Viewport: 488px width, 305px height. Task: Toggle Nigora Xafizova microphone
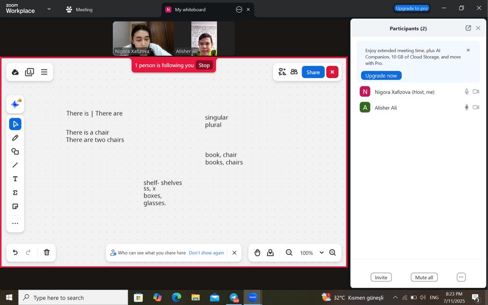467,92
